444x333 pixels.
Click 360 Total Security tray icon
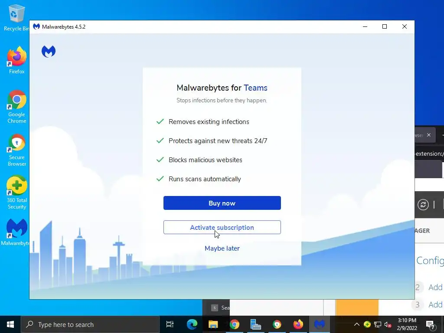(x=367, y=324)
